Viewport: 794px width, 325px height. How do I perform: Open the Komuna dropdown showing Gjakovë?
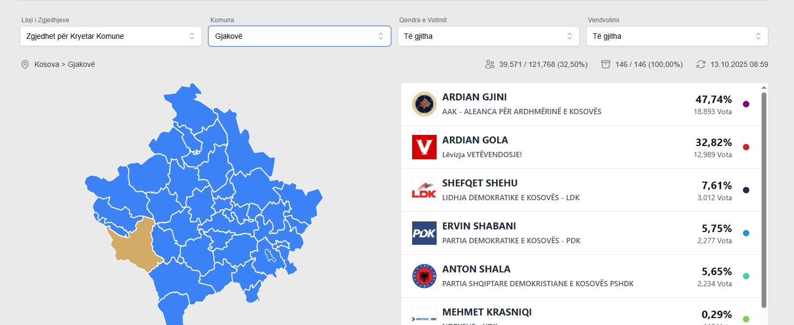pyautogui.click(x=299, y=36)
